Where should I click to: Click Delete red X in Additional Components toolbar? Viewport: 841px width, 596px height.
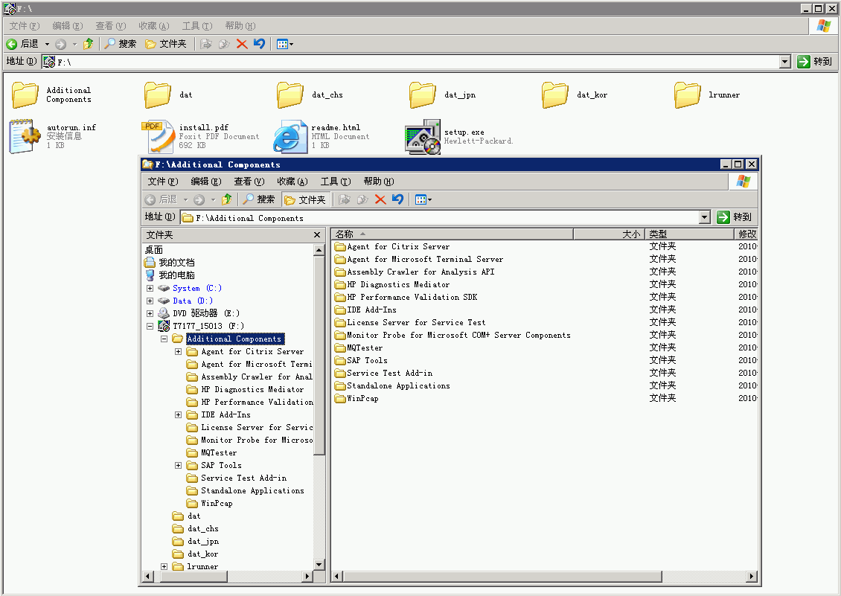tap(380, 199)
